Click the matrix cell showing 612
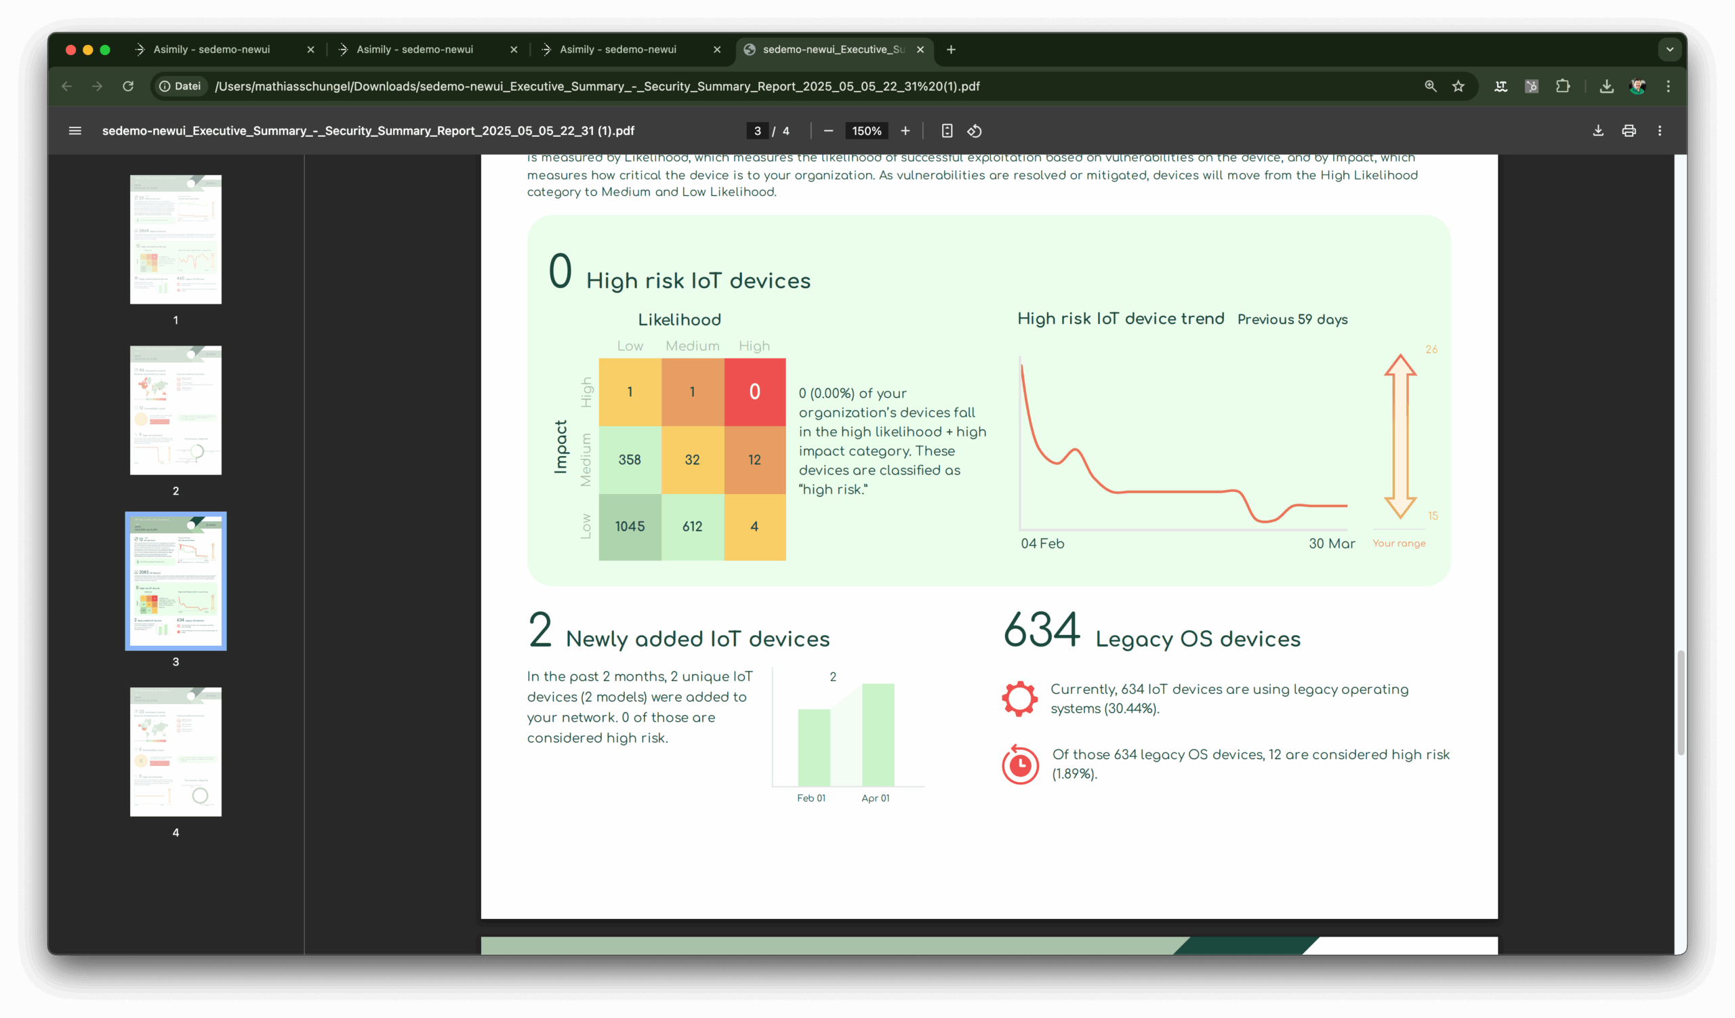This screenshot has height=1018, width=1735. tap(693, 527)
